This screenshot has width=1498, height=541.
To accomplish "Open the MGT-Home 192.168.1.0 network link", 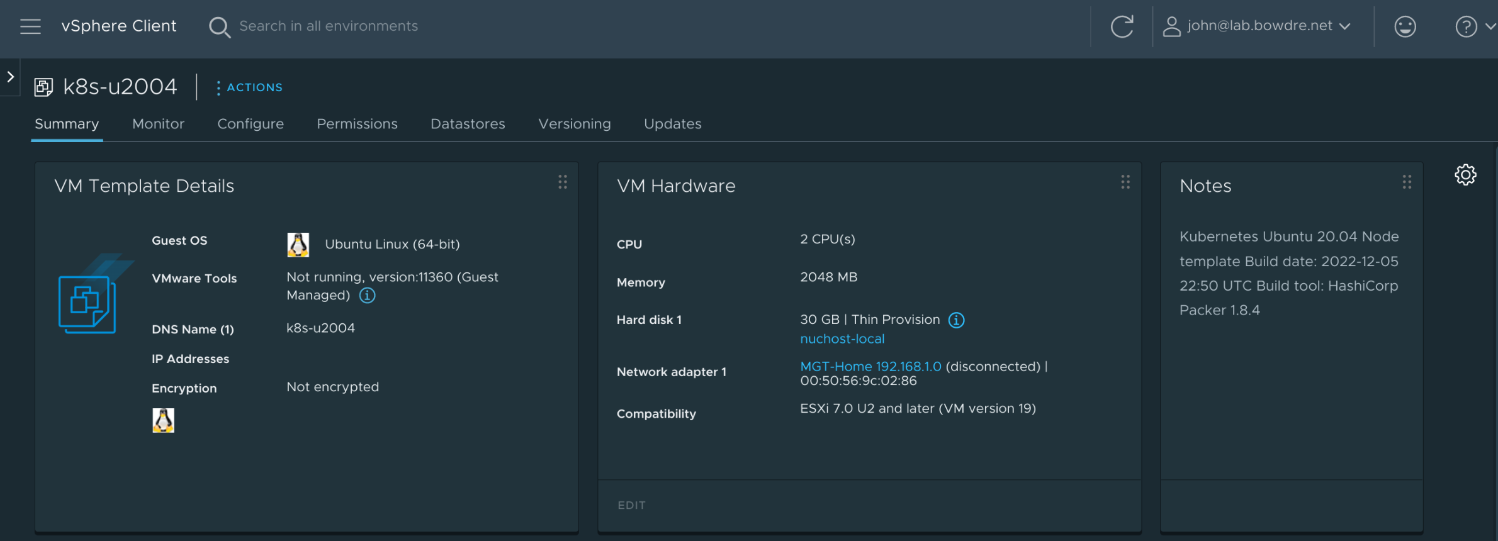I will point(870,366).
